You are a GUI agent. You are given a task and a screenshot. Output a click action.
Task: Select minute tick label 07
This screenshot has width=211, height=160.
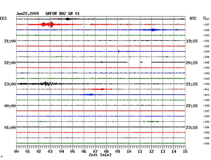(95, 151)
